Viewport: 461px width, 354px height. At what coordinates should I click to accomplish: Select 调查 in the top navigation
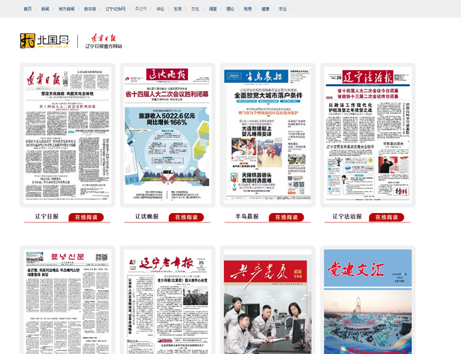click(x=213, y=8)
